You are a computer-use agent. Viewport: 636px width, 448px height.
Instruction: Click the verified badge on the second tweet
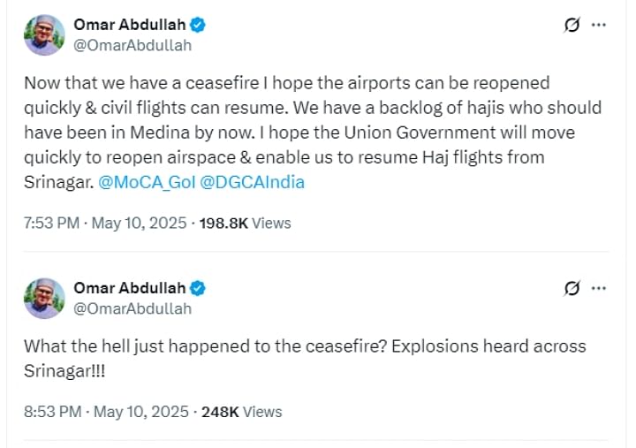coord(198,288)
